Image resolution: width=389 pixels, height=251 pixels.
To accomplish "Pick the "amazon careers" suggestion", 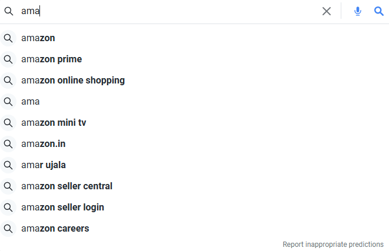I will coord(55,229).
